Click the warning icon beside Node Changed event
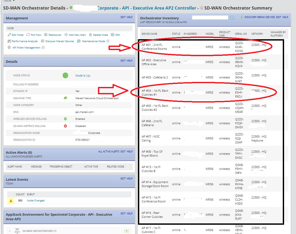 [x=11, y=201]
